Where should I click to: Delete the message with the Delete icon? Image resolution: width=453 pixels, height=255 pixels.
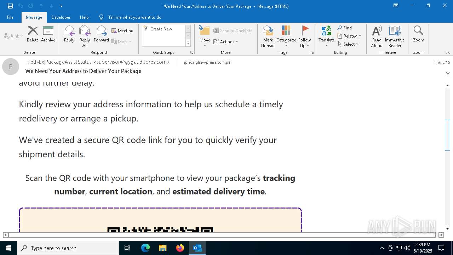click(33, 34)
